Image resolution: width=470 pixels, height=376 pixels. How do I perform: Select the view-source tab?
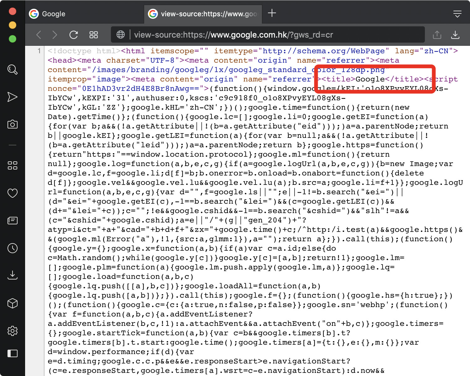[203, 14]
